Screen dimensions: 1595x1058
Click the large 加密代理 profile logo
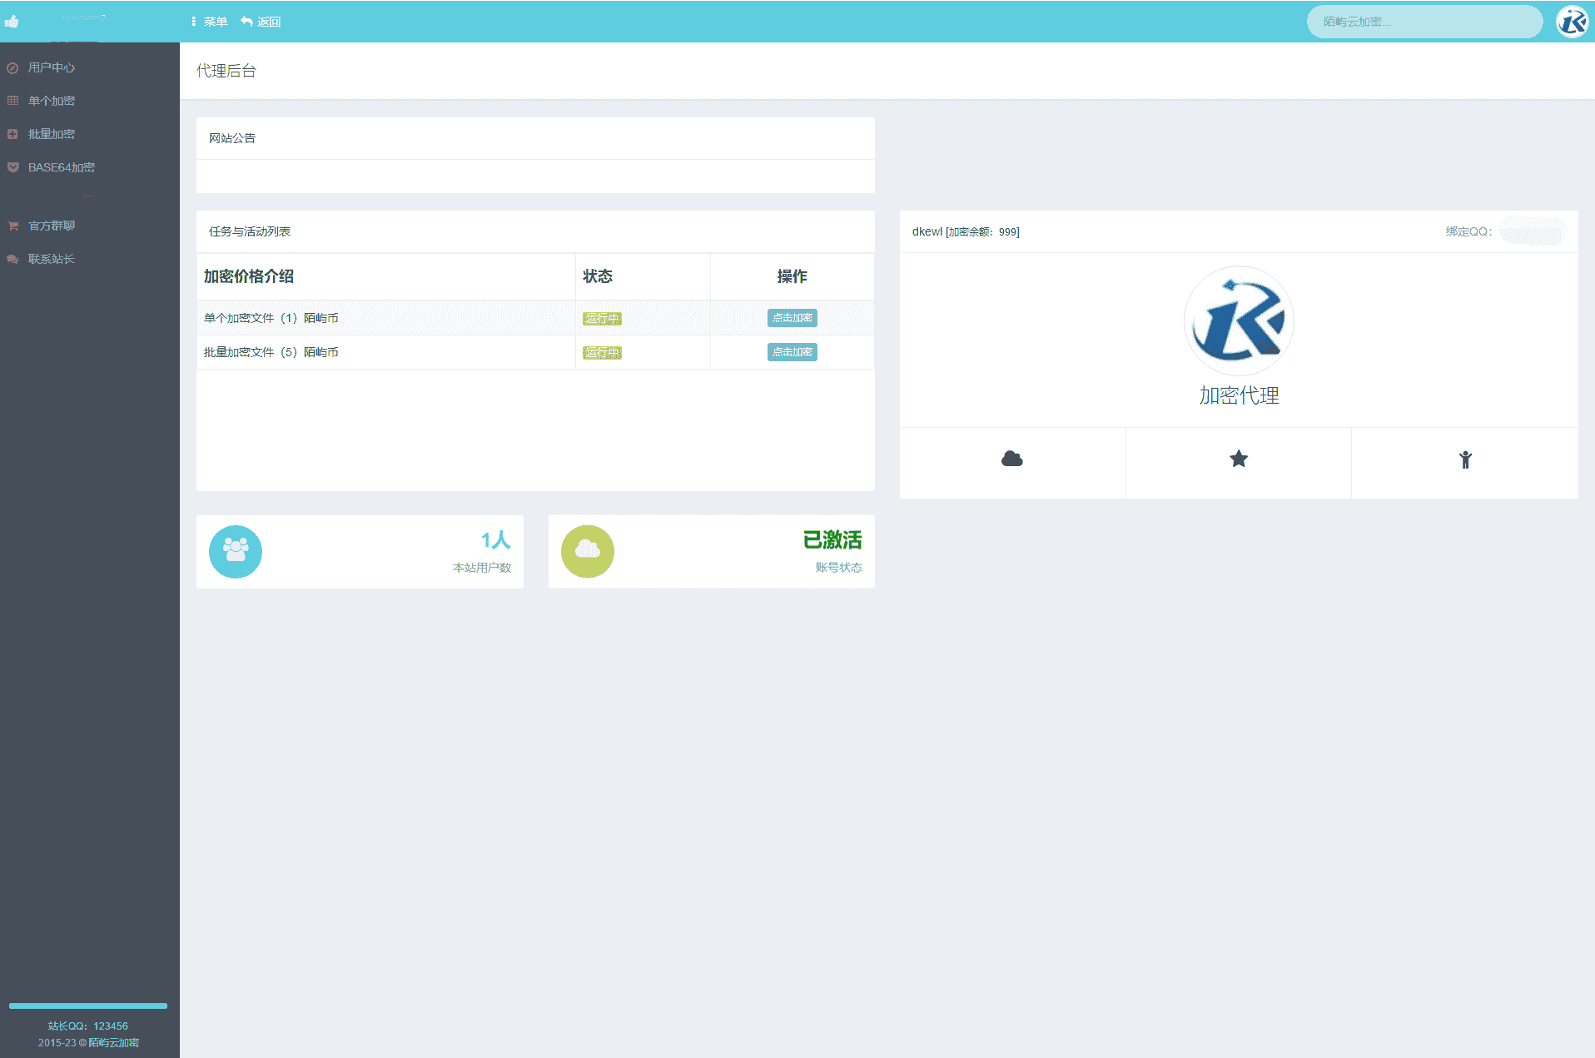point(1238,320)
